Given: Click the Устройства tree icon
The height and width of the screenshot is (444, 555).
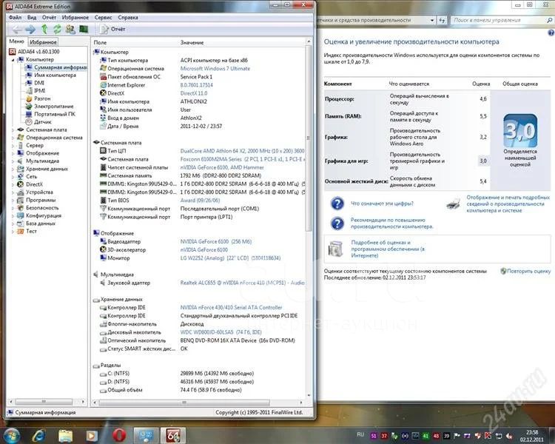Looking at the screenshot, I should (21, 192).
